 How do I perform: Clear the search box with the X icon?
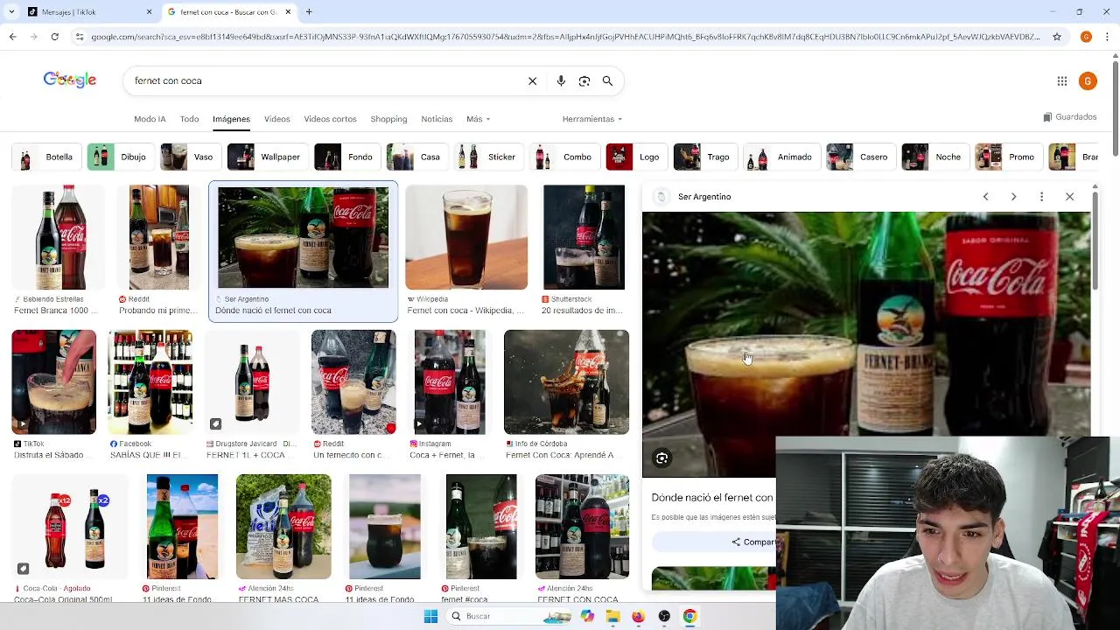pyautogui.click(x=532, y=81)
